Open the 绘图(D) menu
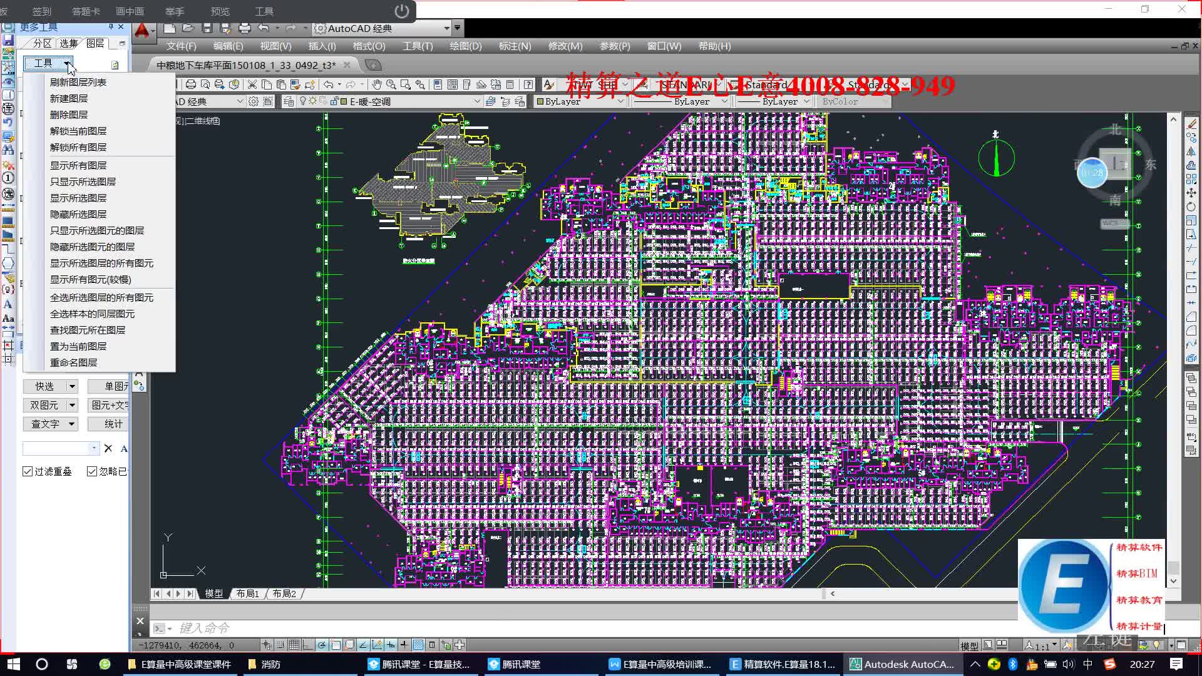This screenshot has height=676, width=1202. (x=465, y=46)
